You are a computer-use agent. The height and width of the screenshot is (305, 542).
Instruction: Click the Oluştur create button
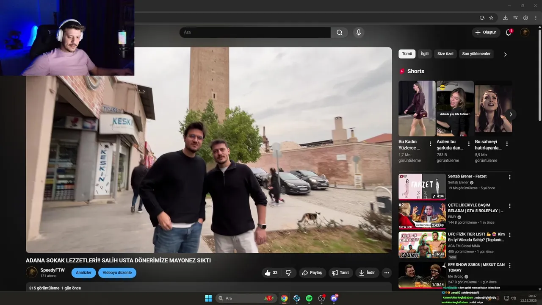click(486, 33)
